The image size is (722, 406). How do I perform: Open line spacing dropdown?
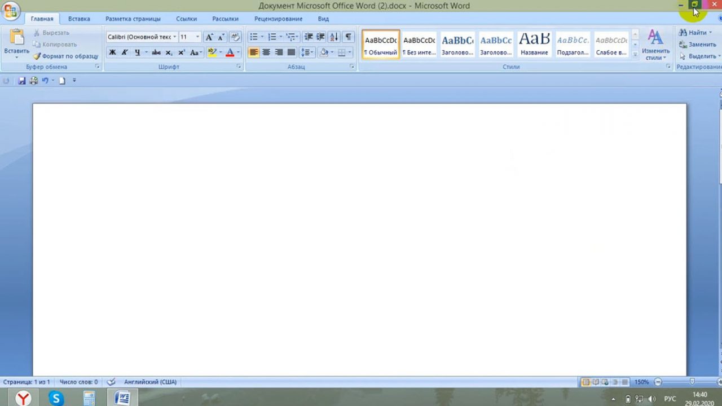tap(307, 52)
